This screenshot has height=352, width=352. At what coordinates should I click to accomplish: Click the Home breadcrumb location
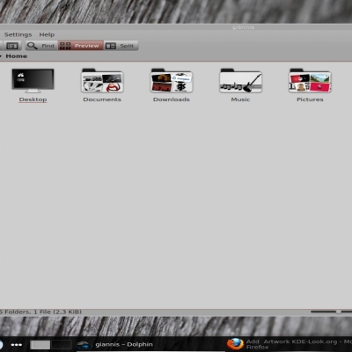click(17, 56)
